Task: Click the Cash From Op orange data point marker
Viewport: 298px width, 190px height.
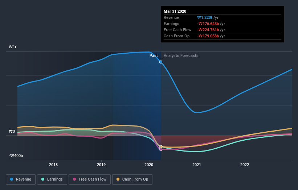Action: 161,146
